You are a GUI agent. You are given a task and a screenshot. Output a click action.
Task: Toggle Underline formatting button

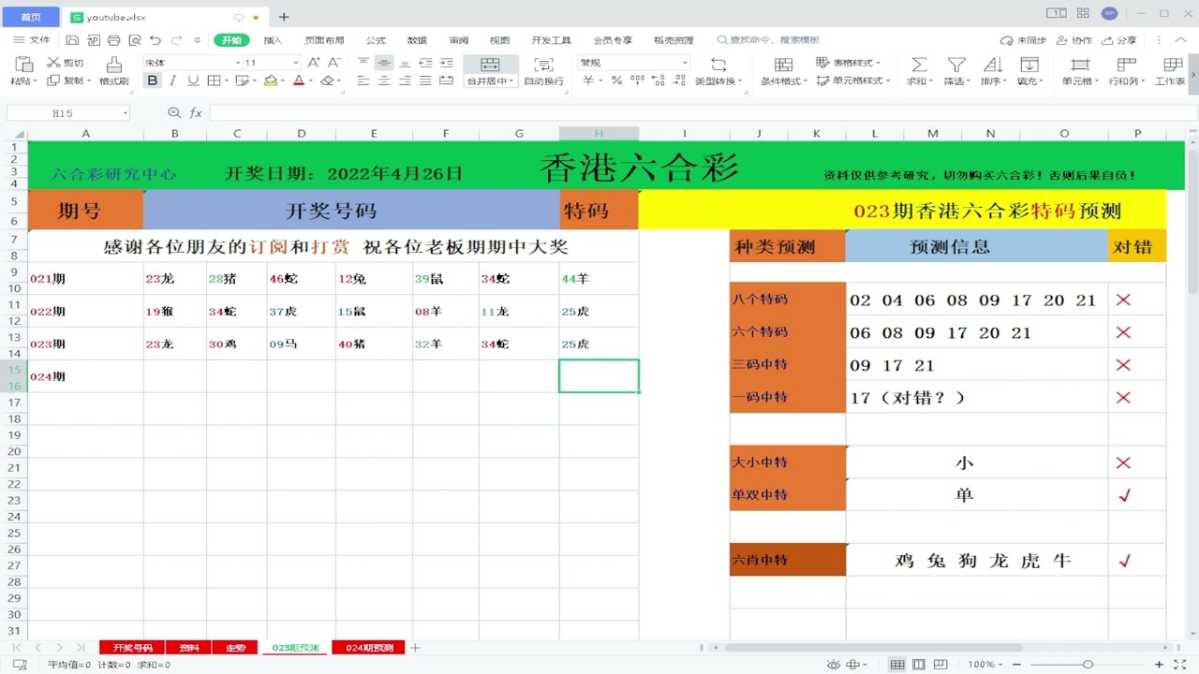pyautogui.click(x=194, y=81)
